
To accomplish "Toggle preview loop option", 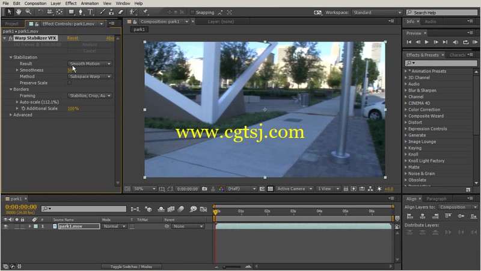I will tap(465, 42).
